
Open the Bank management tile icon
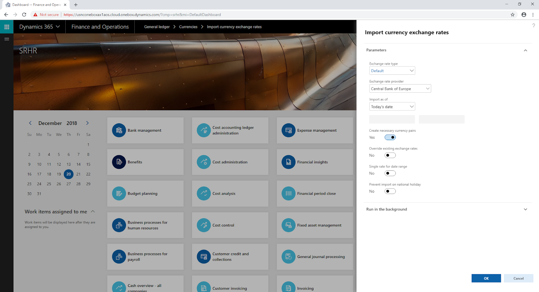point(119,130)
